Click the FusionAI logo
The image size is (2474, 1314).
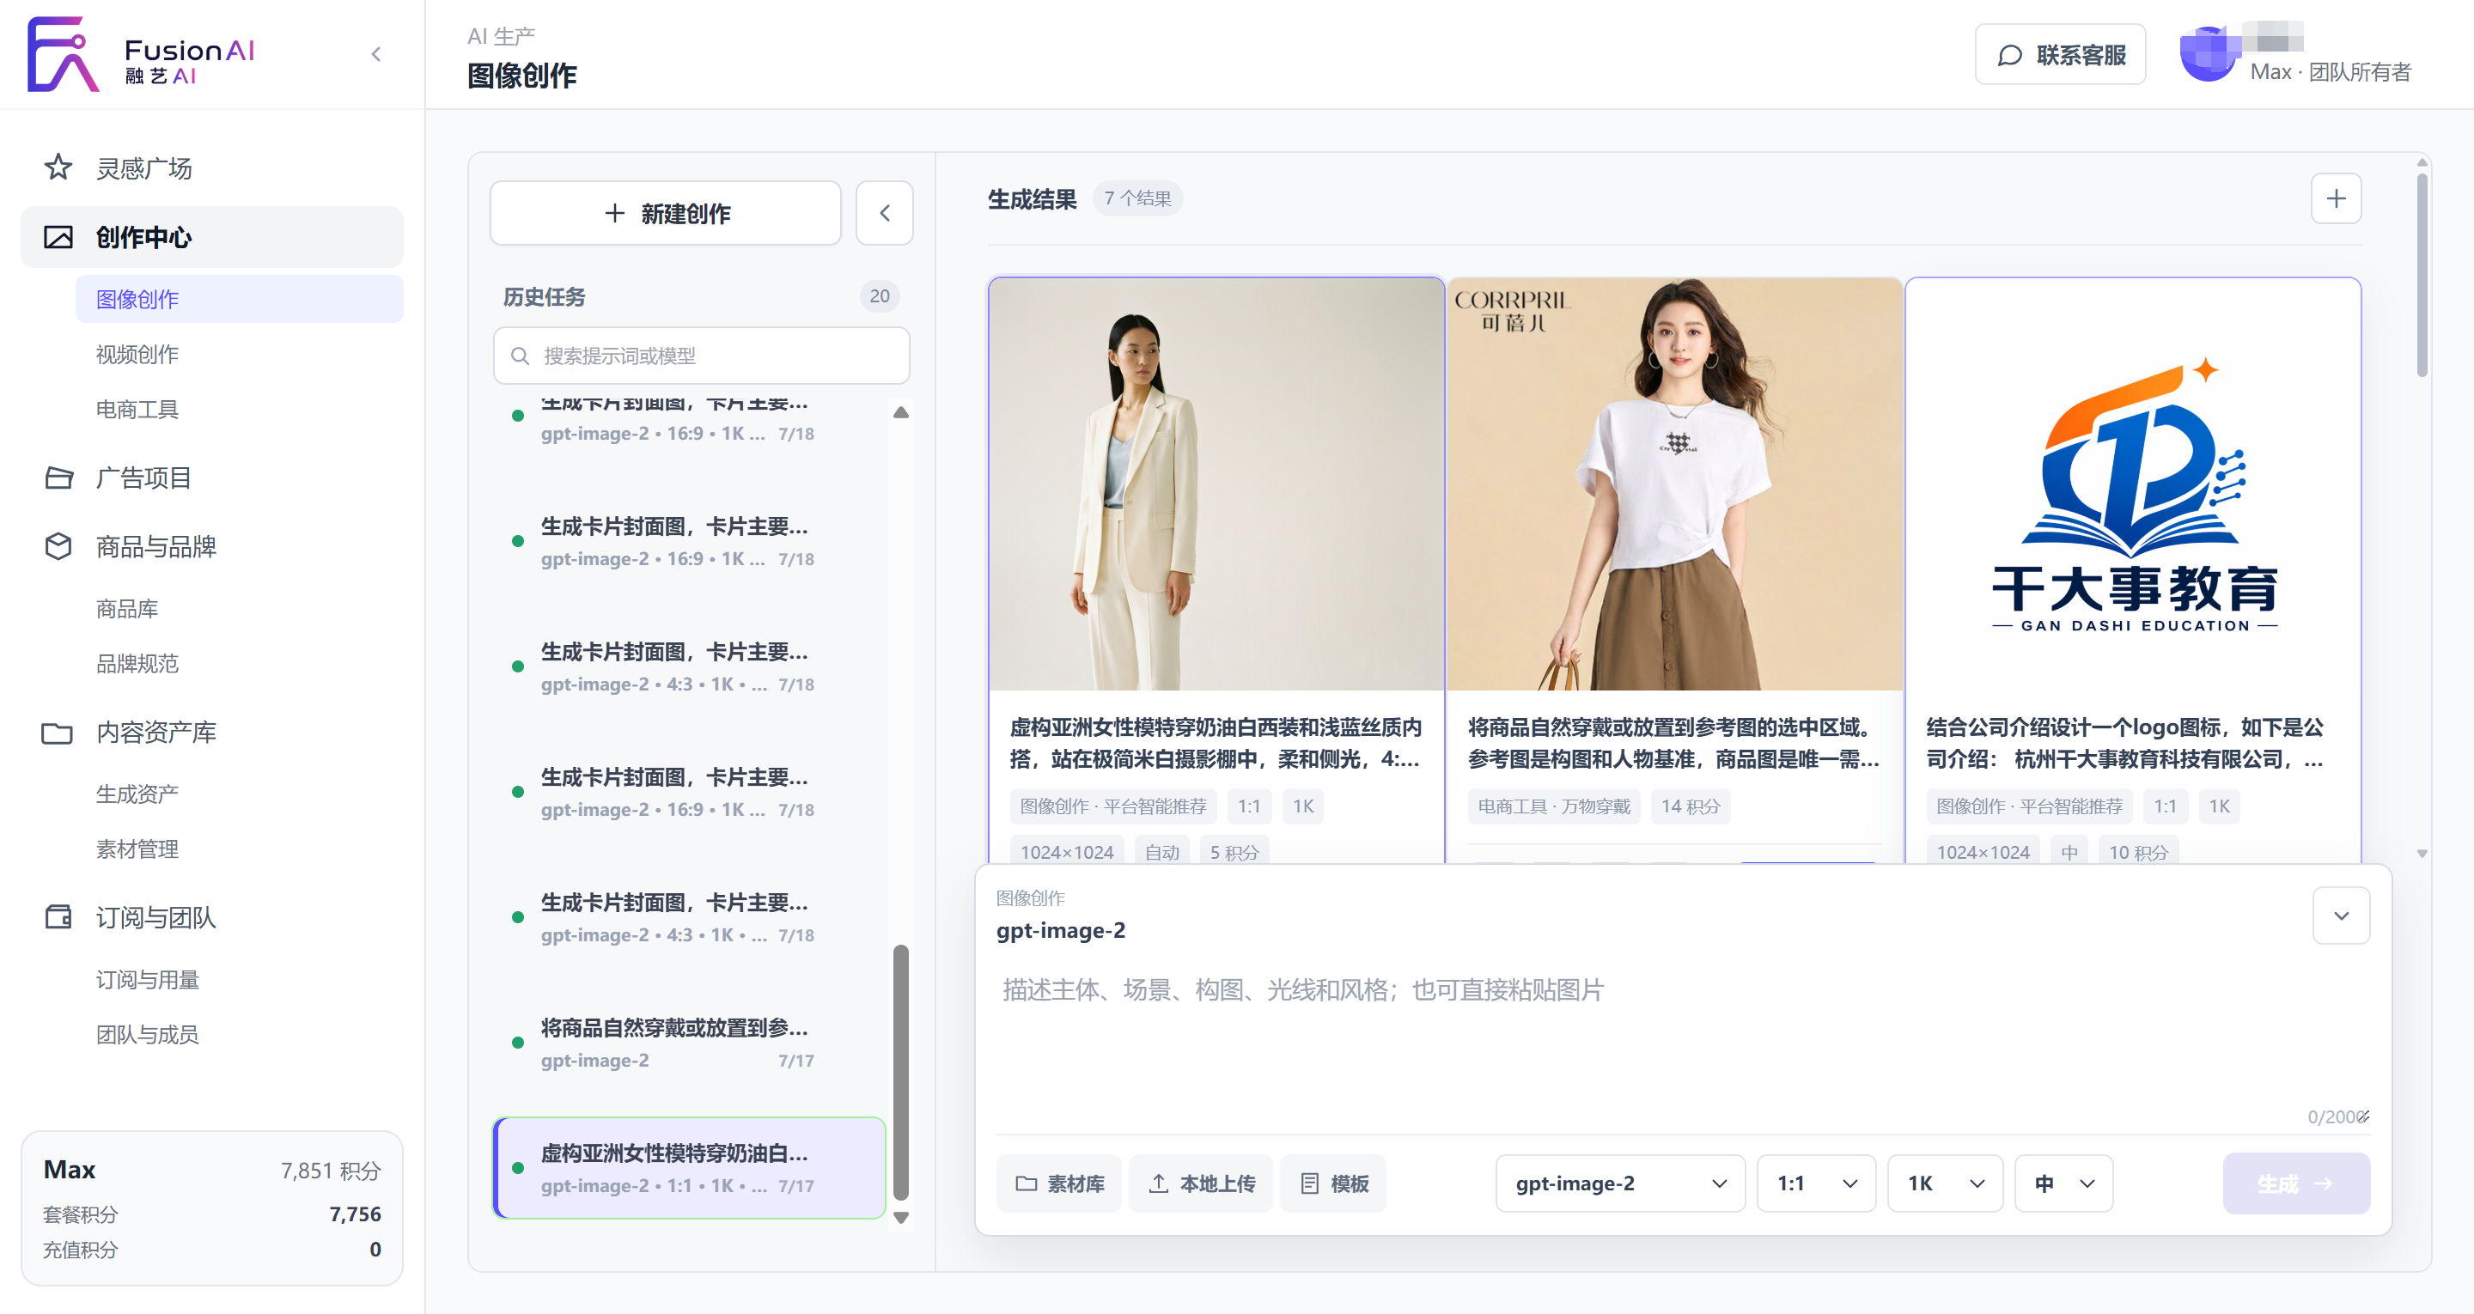coord(141,55)
